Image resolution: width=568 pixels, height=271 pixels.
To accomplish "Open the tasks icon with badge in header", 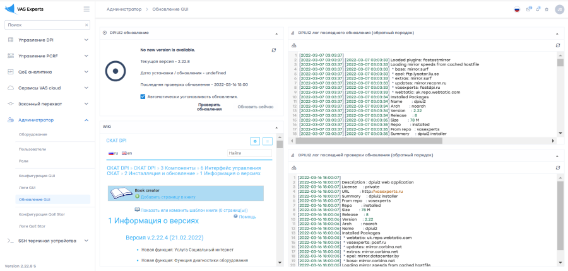I will 529,9.
